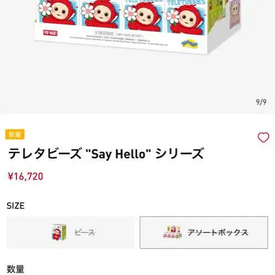Screen dimensions: 275x275
Task: Tap the assort box thumbnail icon
Action: click(x=172, y=232)
